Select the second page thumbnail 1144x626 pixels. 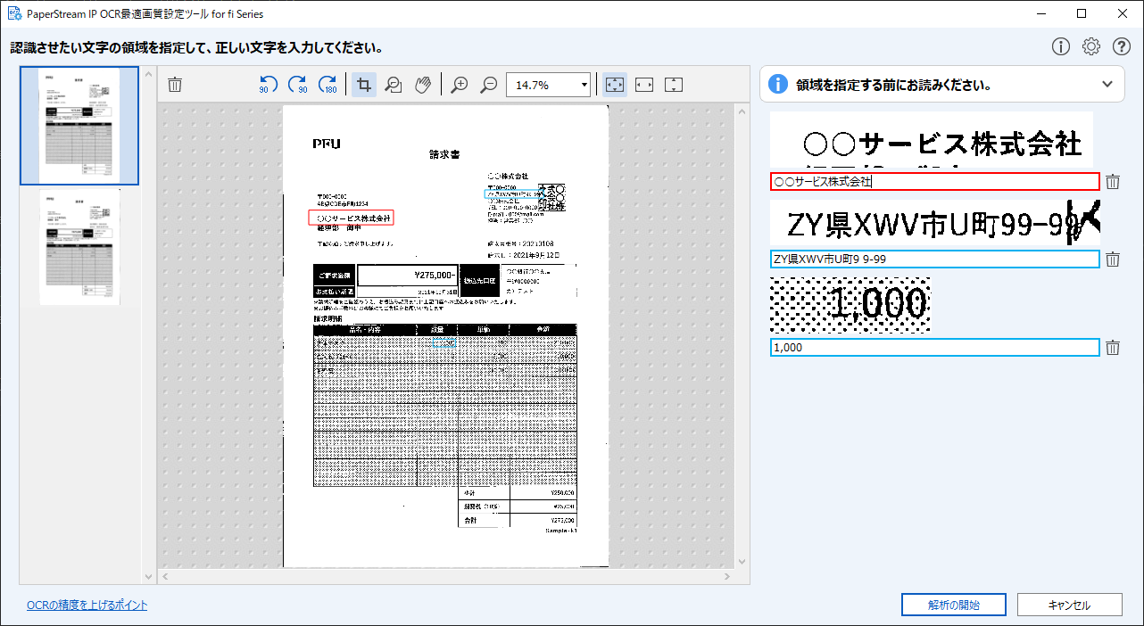tap(79, 247)
